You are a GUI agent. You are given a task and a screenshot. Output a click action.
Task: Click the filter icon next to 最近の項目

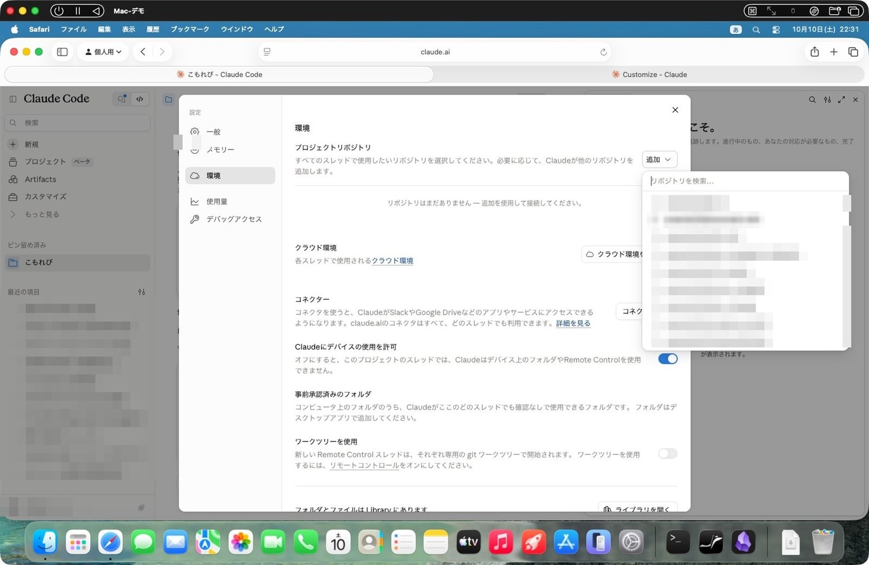142,292
